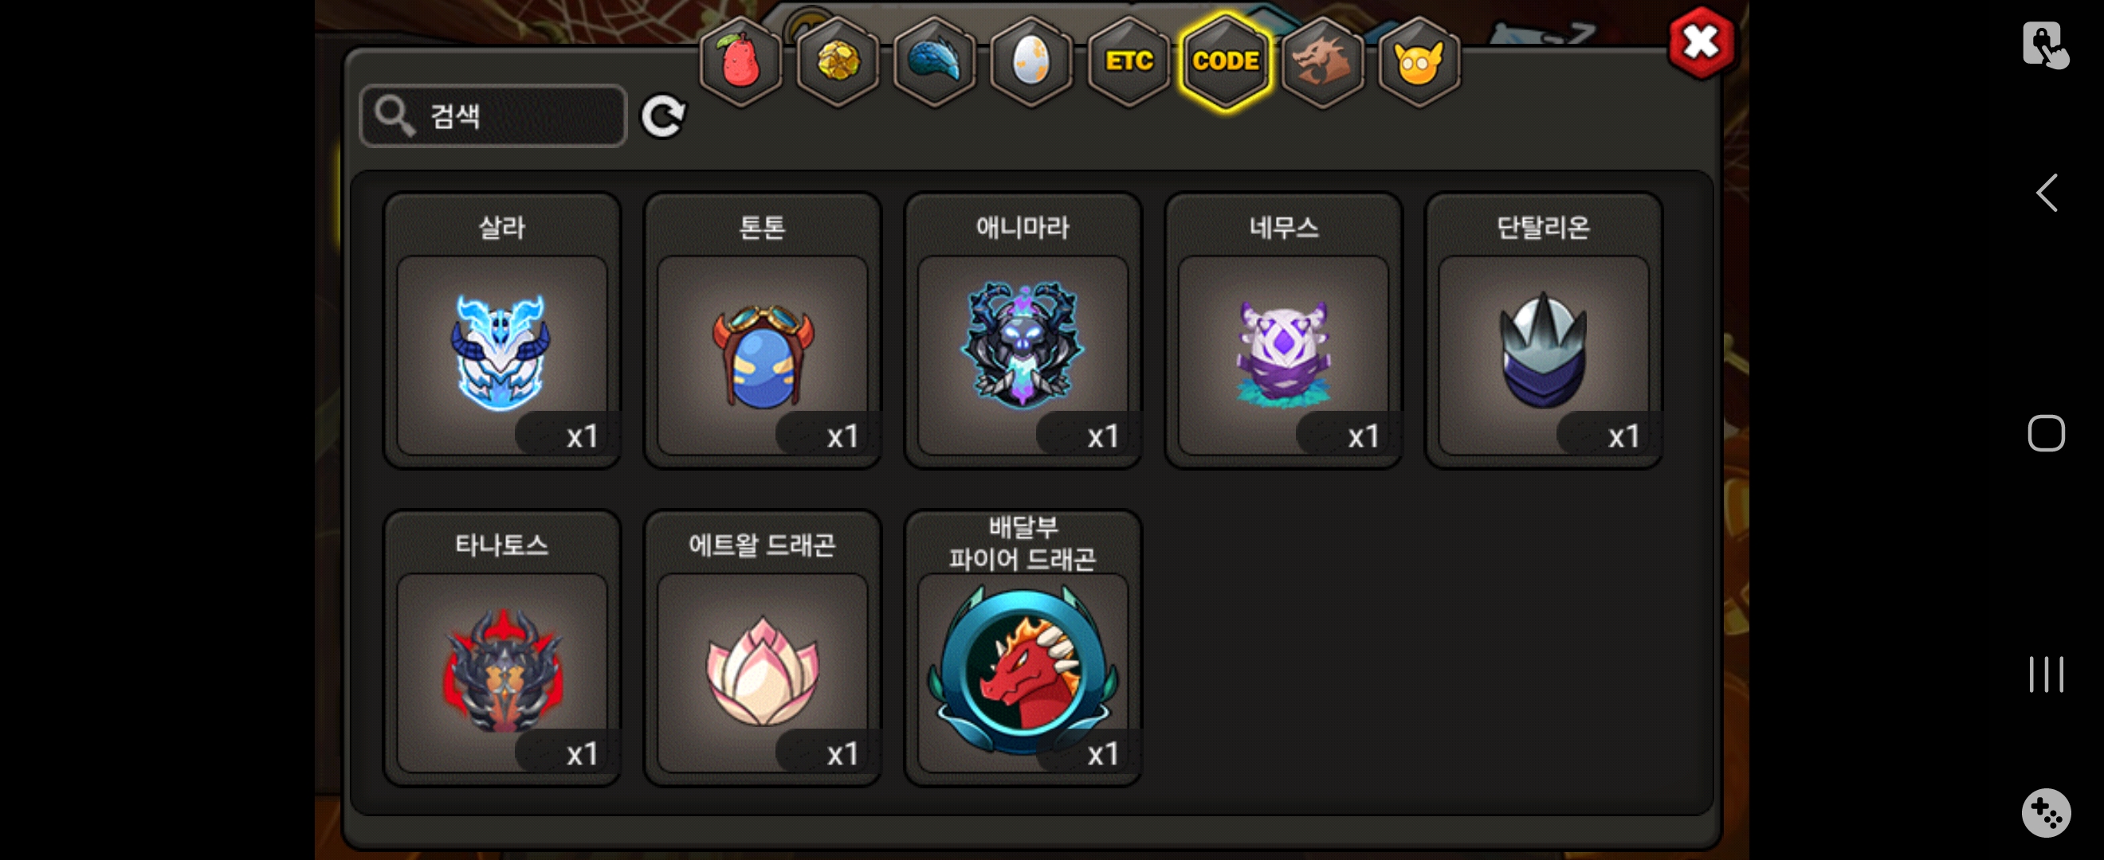Switch to the ETC tab

(1129, 61)
